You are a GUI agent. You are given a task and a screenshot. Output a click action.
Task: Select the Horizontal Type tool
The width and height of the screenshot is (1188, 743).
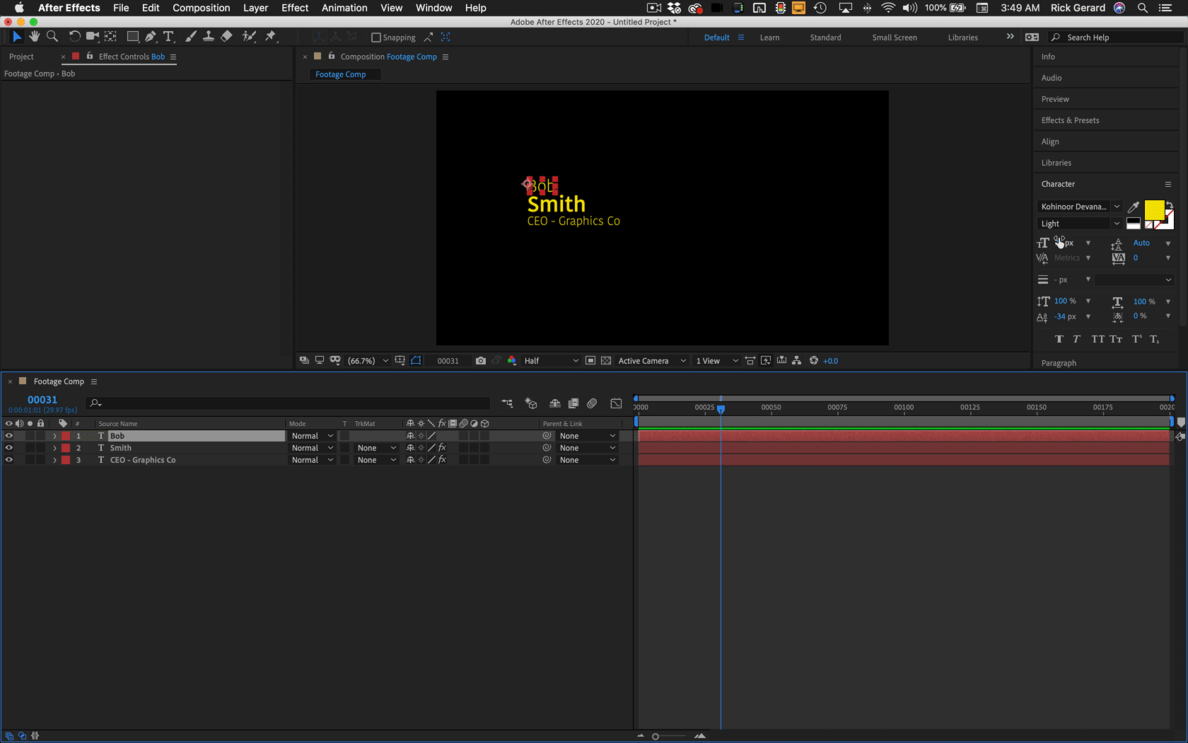(x=168, y=36)
